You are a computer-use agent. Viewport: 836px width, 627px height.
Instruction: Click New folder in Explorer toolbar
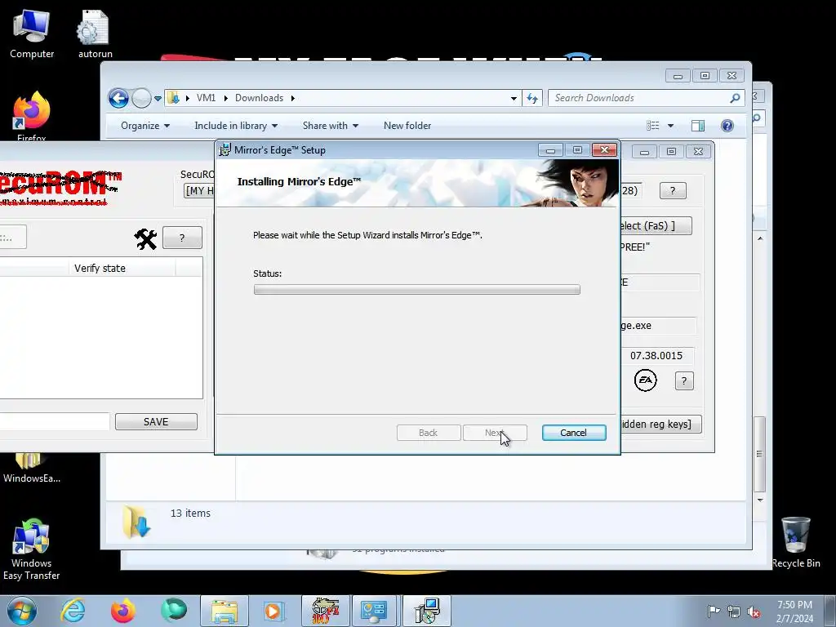[407, 125]
